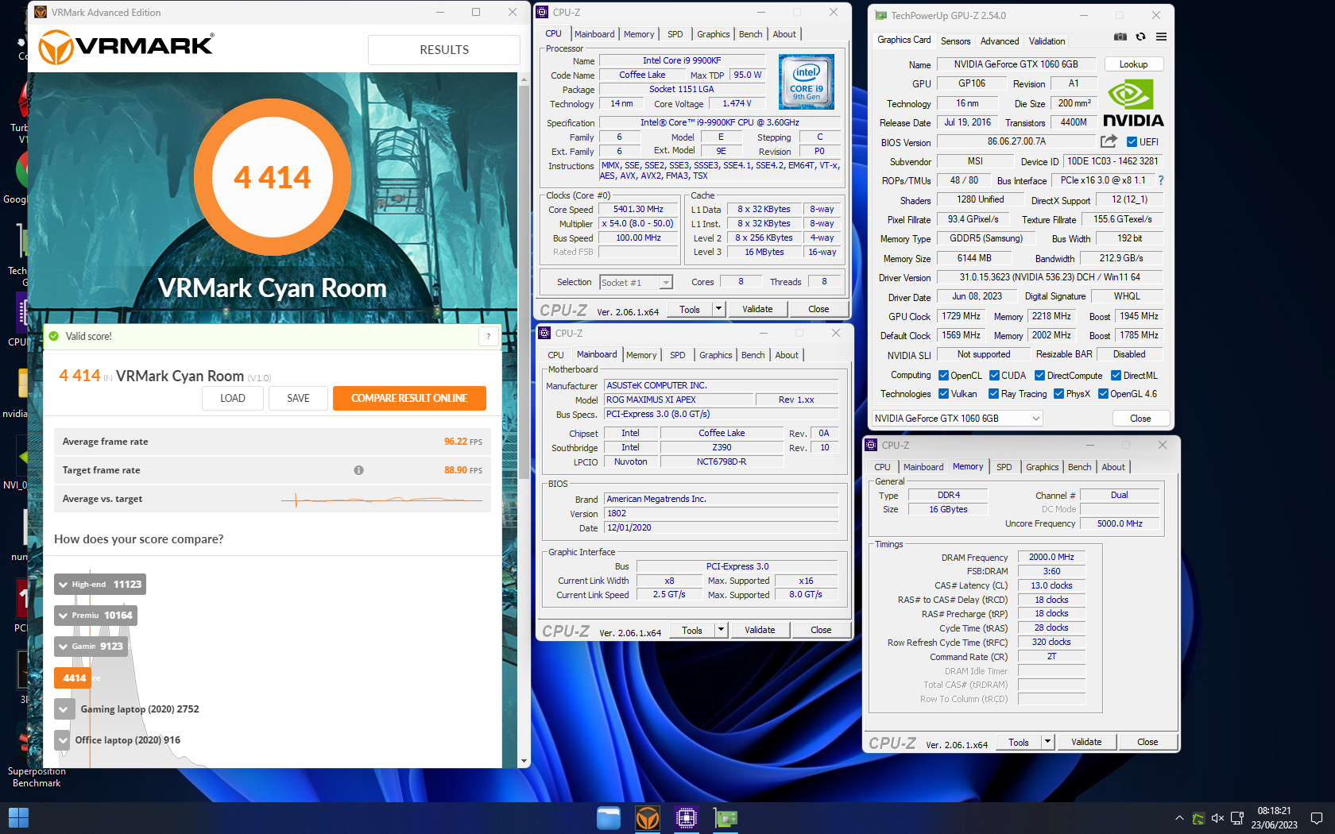Click the VRMark vertical scrollbar

[524, 282]
